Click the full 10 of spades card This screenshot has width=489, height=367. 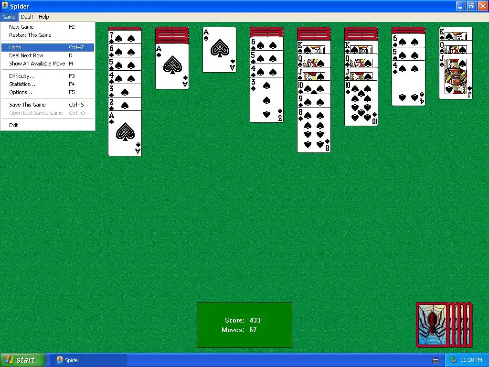click(x=361, y=103)
